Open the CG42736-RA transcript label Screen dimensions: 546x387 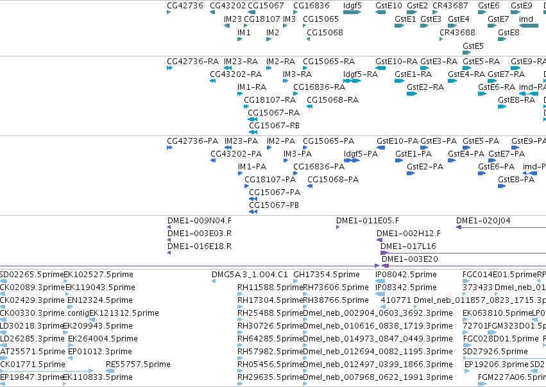pyautogui.click(x=193, y=62)
